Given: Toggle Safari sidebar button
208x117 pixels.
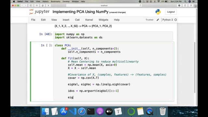Looking at the screenshot, I should pos(31,6).
